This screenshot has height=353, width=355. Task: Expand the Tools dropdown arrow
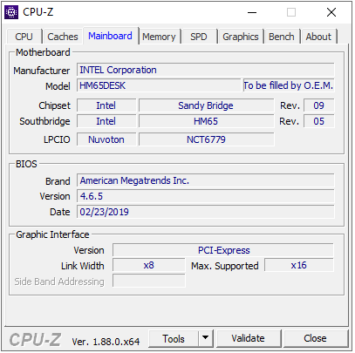pyautogui.click(x=206, y=338)
